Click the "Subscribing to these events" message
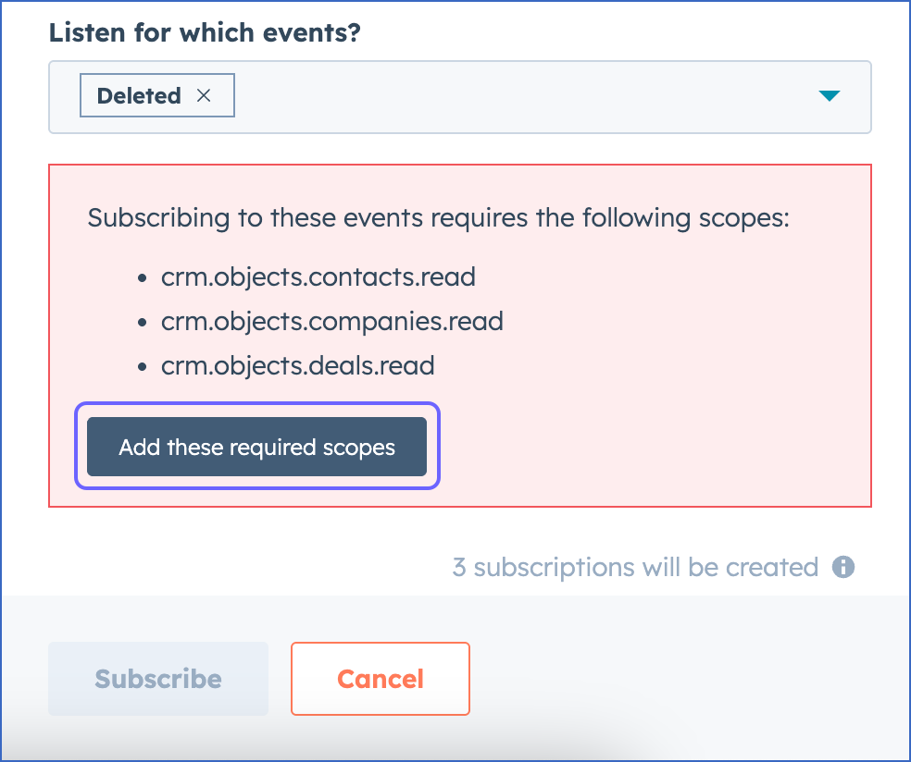The height and width of the screenshot is (762, 911). (x=438, y=219)
